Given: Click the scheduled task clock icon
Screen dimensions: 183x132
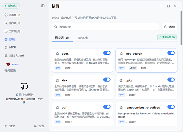Looking at the screenshot, I should [6, 31].
